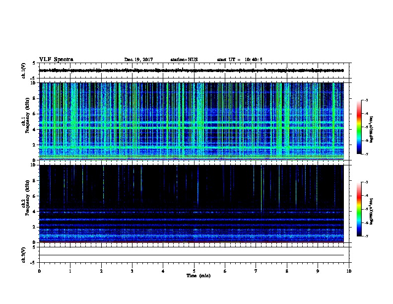The width and height of the screenshot is (393, 304).
Task: Click the ch.3(V) axis label
Action: (x=24, y=255)
